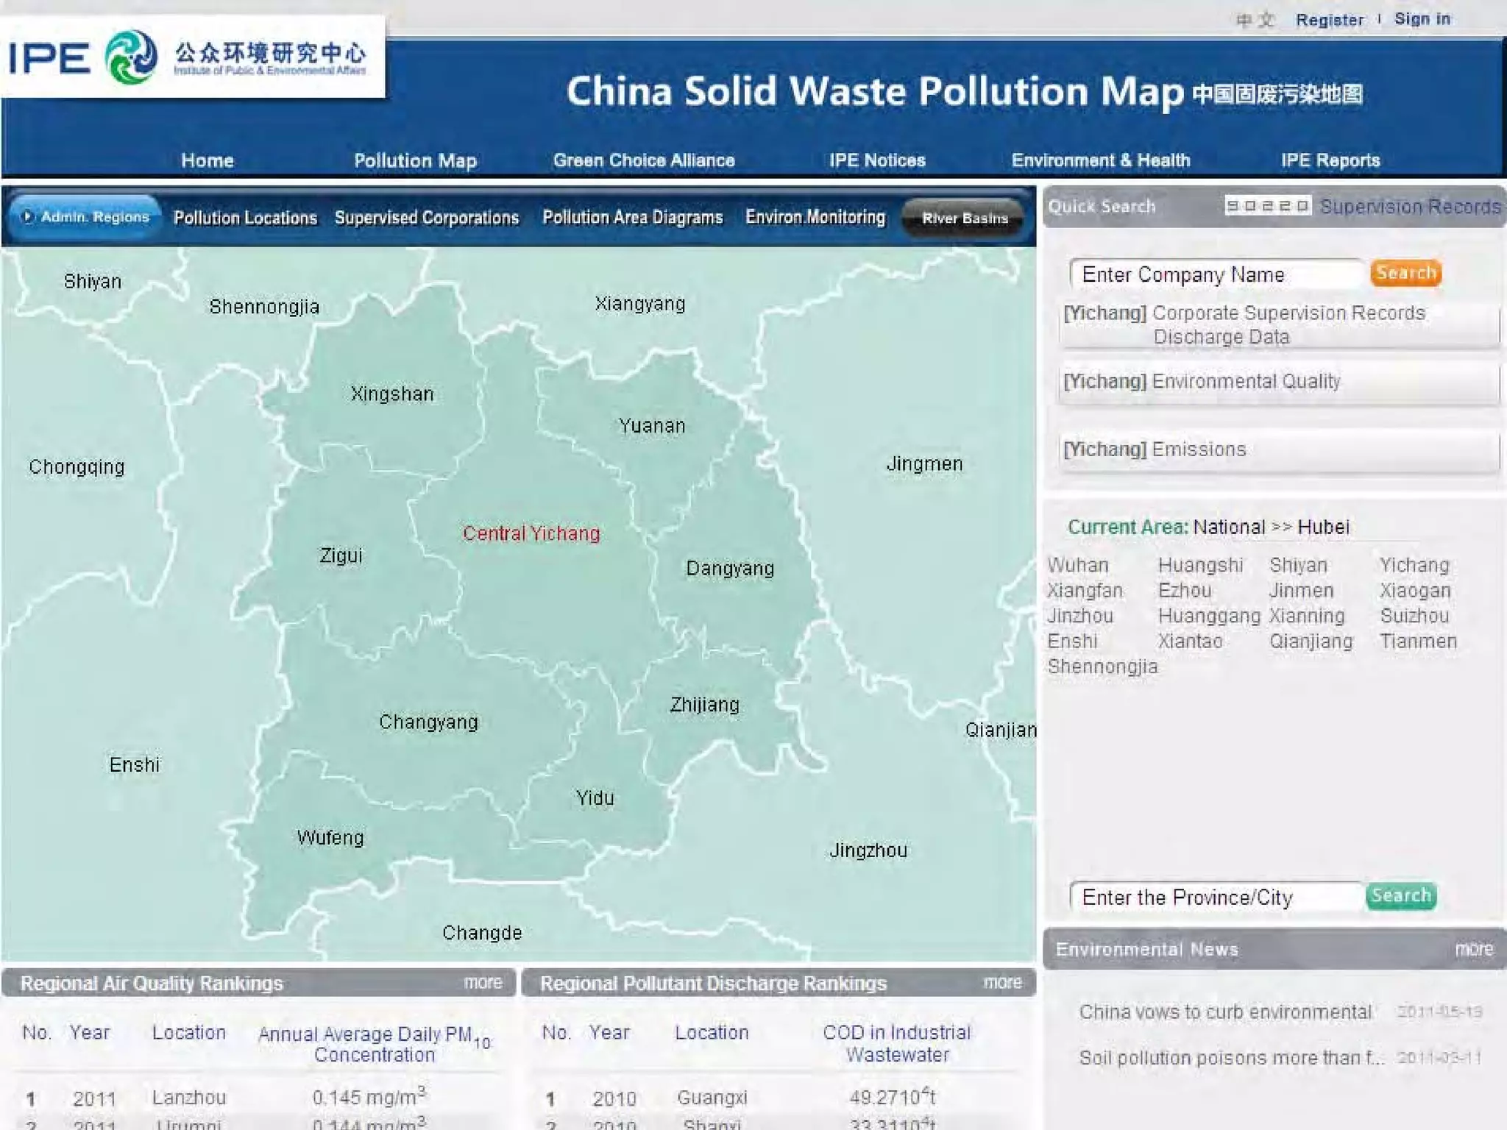Expand more Environmental News
This screenshot has width=1507, height=1130.
point(1473,949)
